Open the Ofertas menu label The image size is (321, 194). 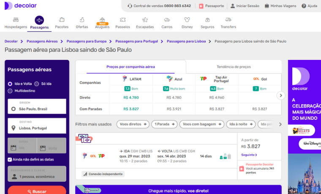(x=82, y=27)
